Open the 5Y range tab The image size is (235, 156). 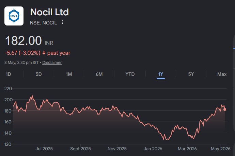(191, 74)
